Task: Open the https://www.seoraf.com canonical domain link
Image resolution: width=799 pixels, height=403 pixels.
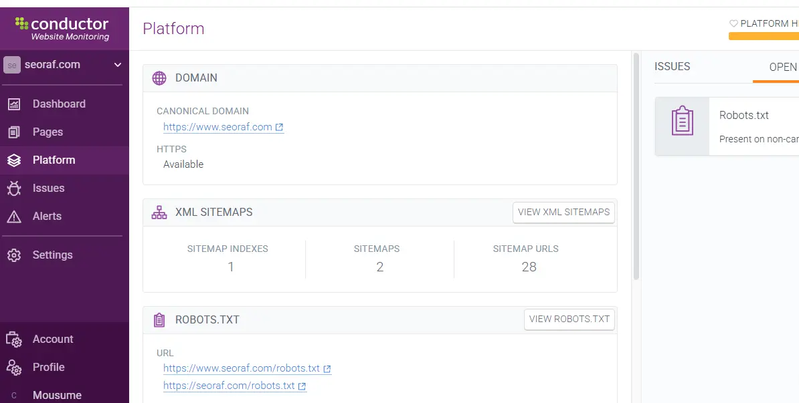Action: point(217,127)
